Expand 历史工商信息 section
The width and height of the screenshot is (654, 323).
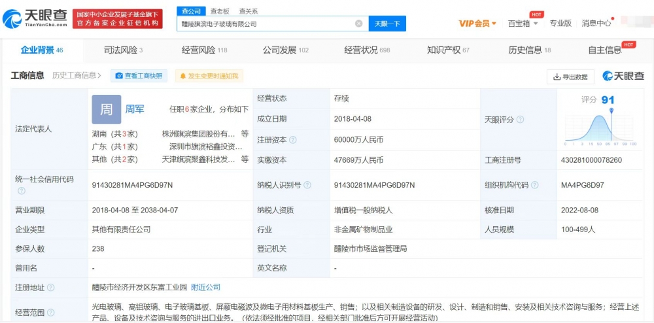(77, 76)
